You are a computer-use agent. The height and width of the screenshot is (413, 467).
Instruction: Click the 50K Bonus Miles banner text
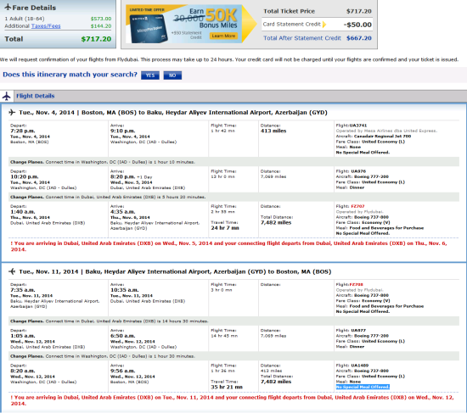tap(220, 19)
